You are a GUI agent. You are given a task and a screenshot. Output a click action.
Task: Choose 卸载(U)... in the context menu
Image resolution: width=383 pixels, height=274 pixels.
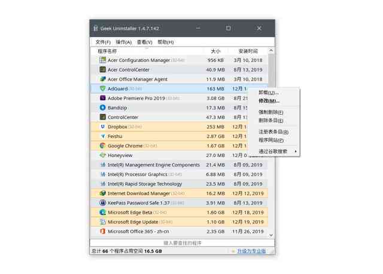coord(269,93)
